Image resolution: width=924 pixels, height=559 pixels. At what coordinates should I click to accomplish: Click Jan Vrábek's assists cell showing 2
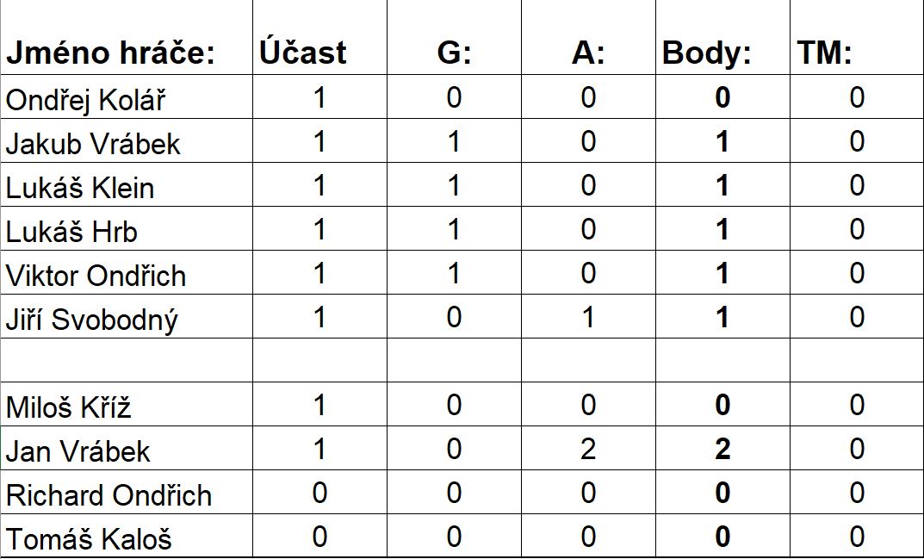588,450
